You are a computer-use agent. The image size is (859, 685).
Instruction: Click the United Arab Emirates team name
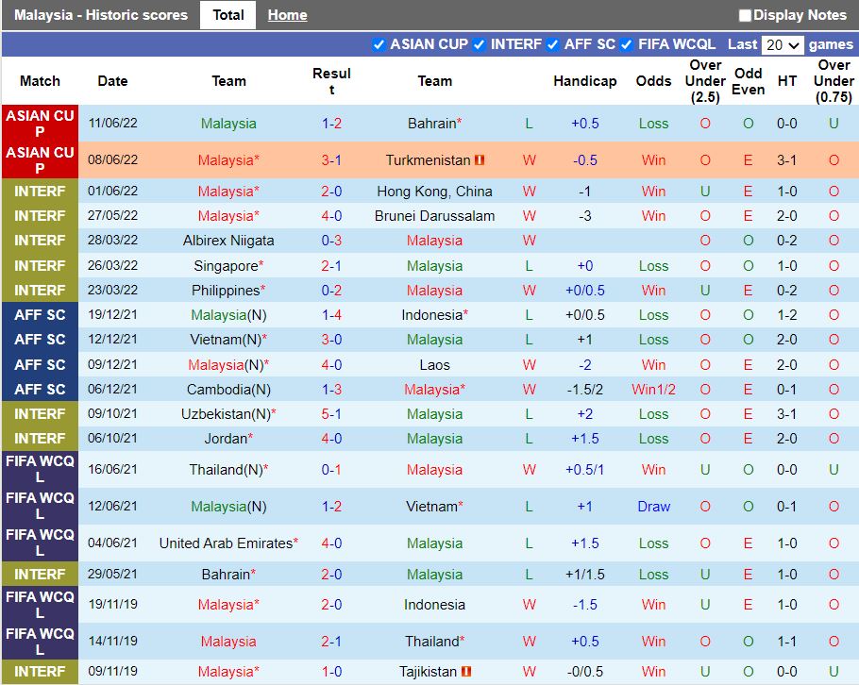click(226, 543)
